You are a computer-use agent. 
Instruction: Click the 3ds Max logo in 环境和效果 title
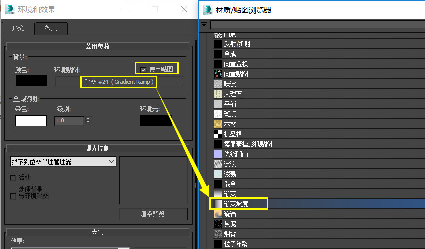pyautogui.click(x=10, y=9)
